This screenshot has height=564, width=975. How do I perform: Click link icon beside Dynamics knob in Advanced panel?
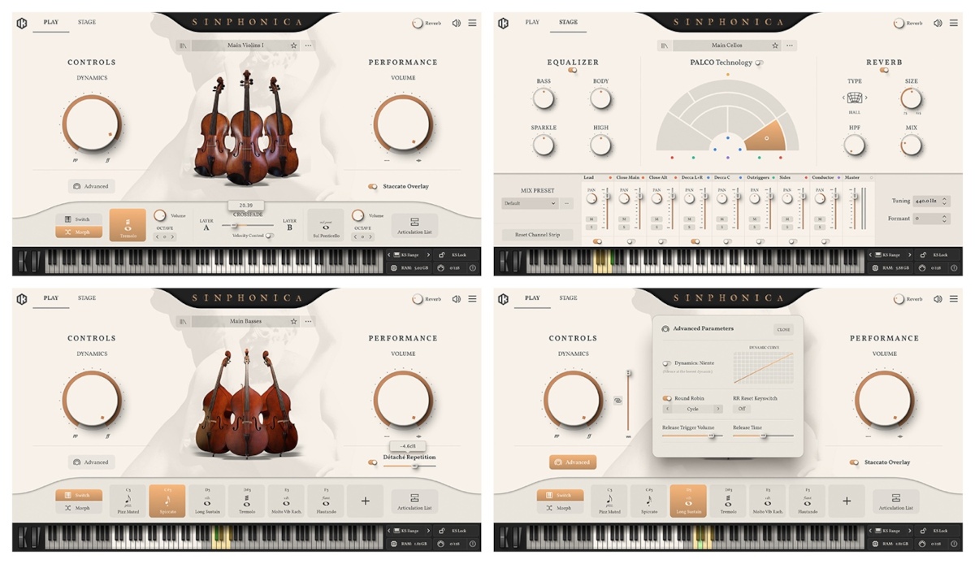tap(617, 401)
